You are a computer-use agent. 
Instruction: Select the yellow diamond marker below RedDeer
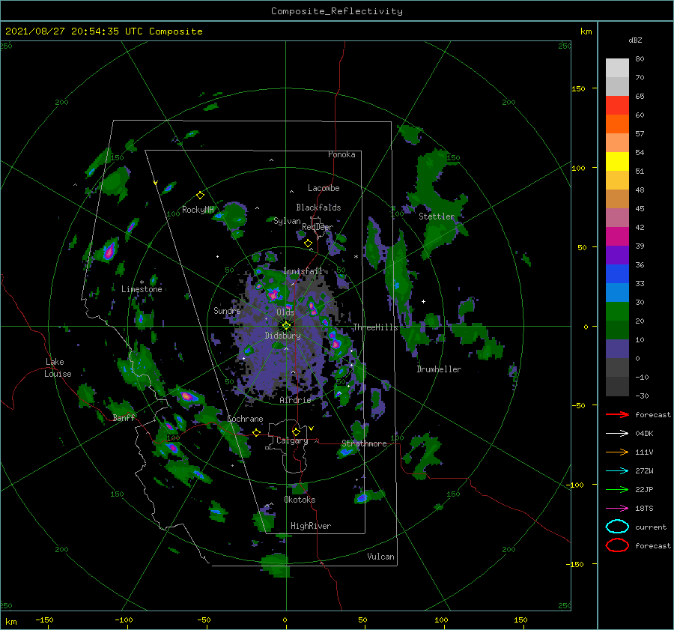point(309,243)
